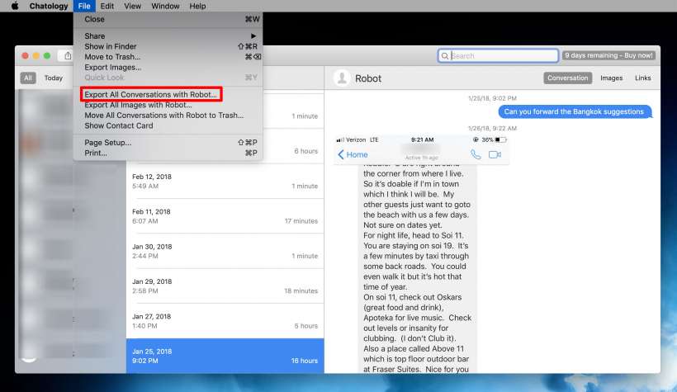The width and height of the screenshot is (677, 392).
Task: Select the Feb 12, 2018 conversation
Action: [x=225, y=182]
